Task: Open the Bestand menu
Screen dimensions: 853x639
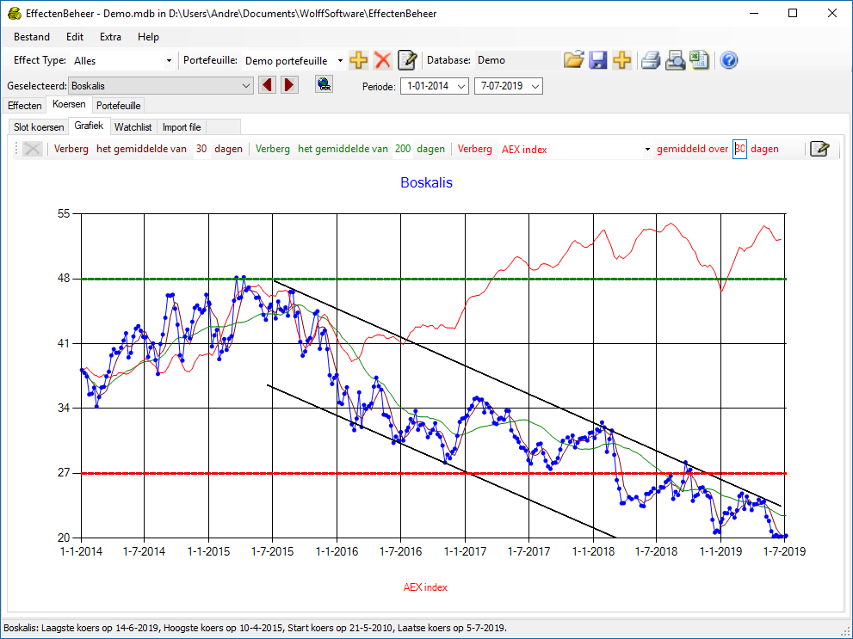Action: (32, 37)
